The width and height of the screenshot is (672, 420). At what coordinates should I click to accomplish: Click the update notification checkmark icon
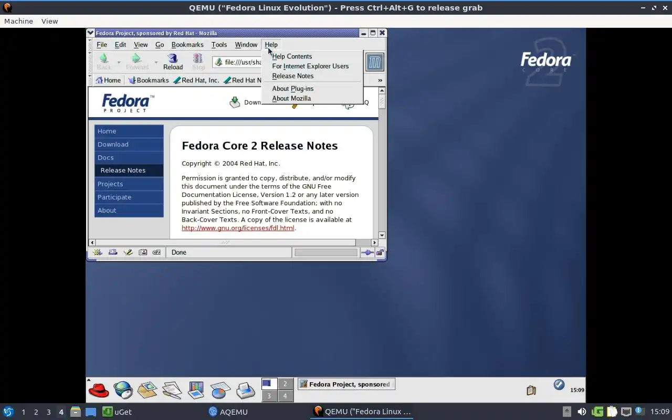pyautogui.click(x=559, y=385)
